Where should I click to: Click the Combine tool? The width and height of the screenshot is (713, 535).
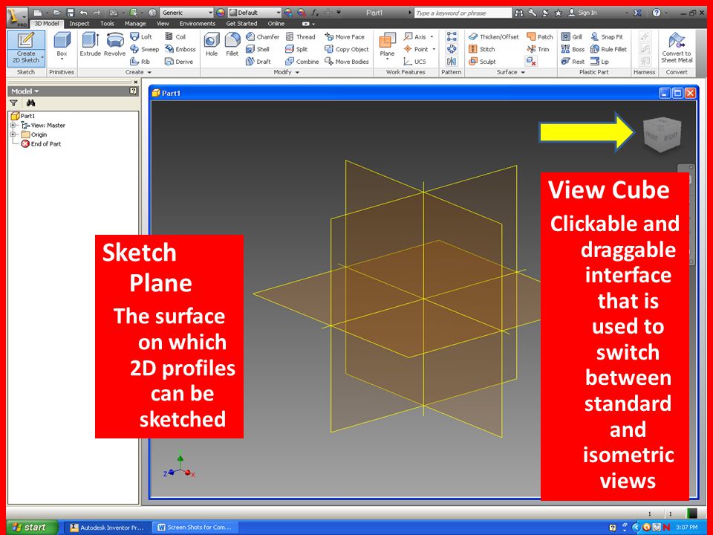click(x=302, y=62)
